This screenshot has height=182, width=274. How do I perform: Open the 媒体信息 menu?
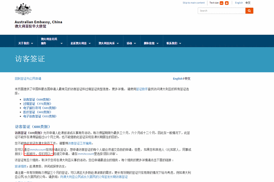pyautogui.click(x=150, y=43)
